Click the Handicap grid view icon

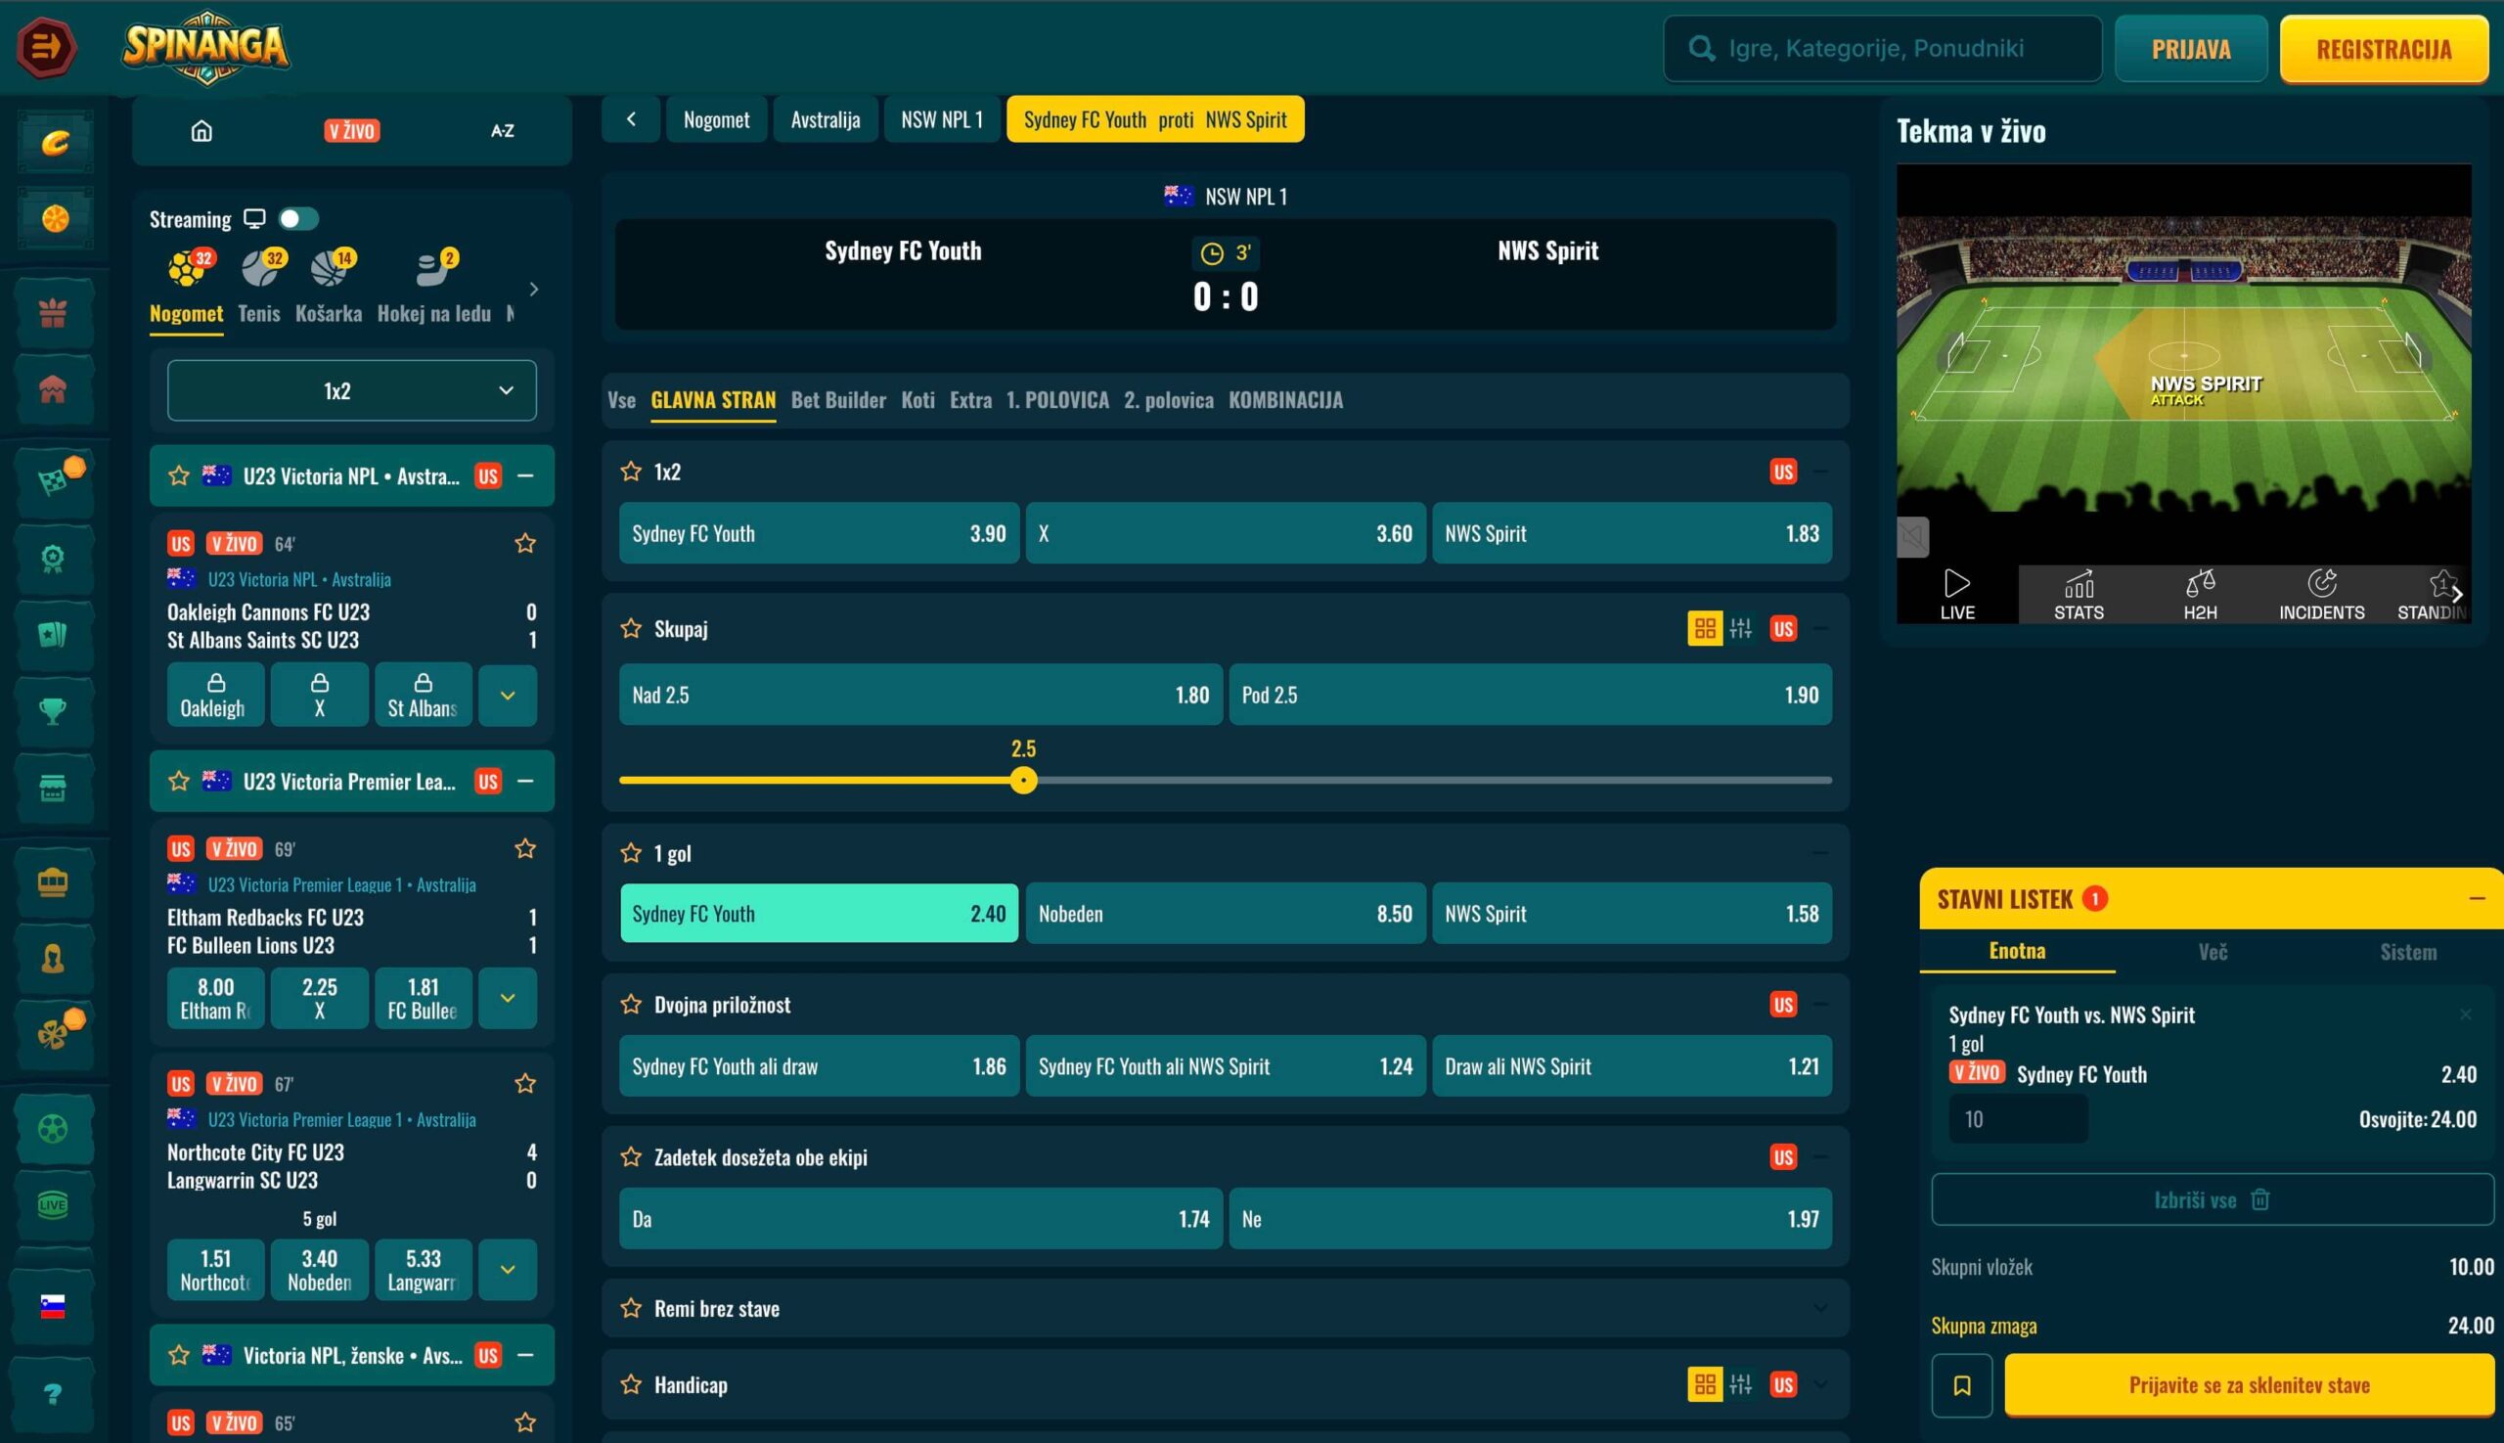pyautogui.click(x=1704, y=1384)
